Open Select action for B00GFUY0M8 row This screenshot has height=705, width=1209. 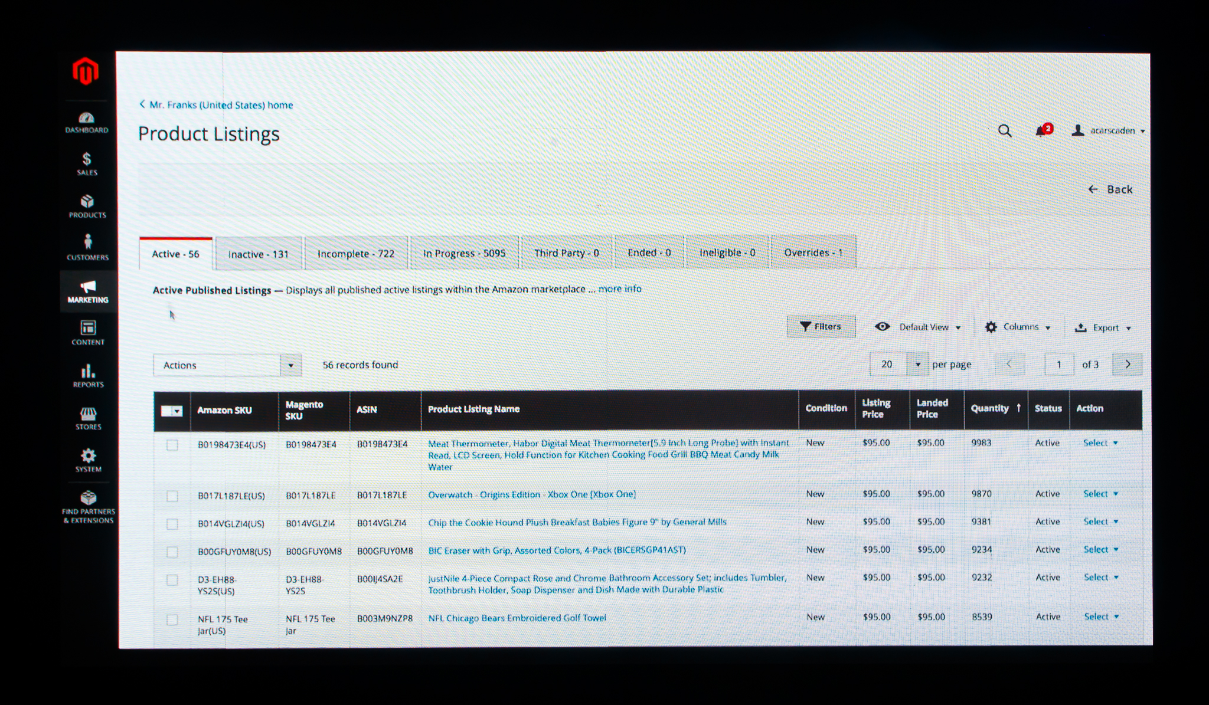click(x=1101, y=549)
